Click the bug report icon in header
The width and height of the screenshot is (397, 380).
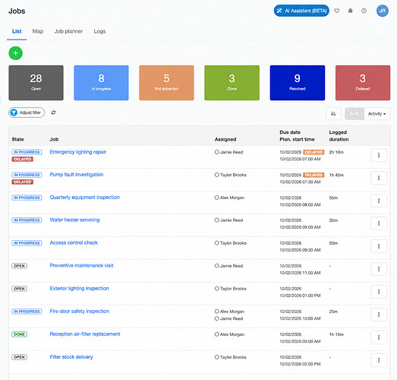click(x=350, y=11)
